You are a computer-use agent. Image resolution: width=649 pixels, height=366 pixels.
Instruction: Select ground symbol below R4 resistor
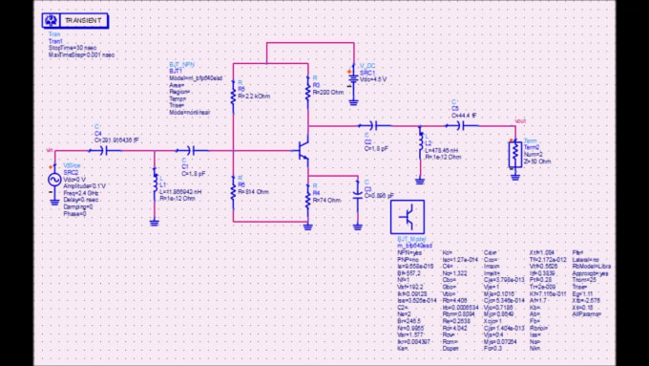307,226
